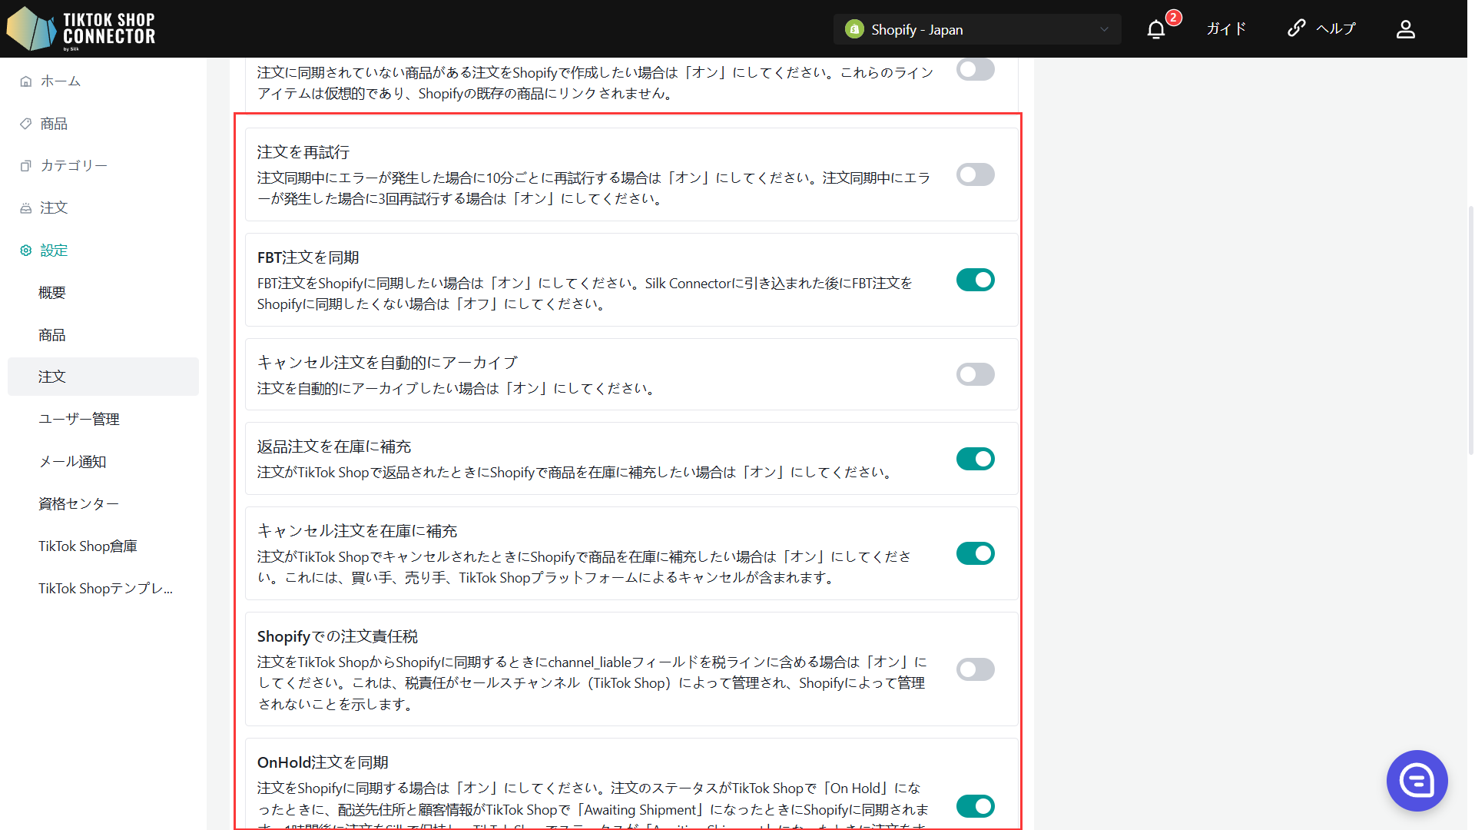
Task: Click the red notification badge count
Action: [x=1173, y=17]
